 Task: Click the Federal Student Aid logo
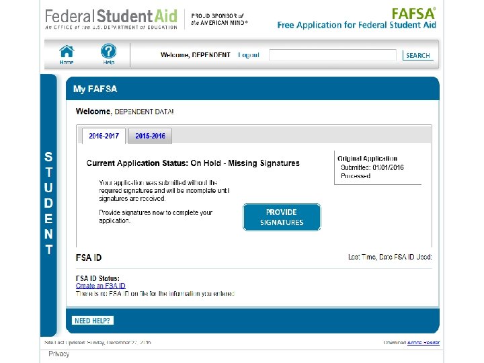[x=112, y=18]
